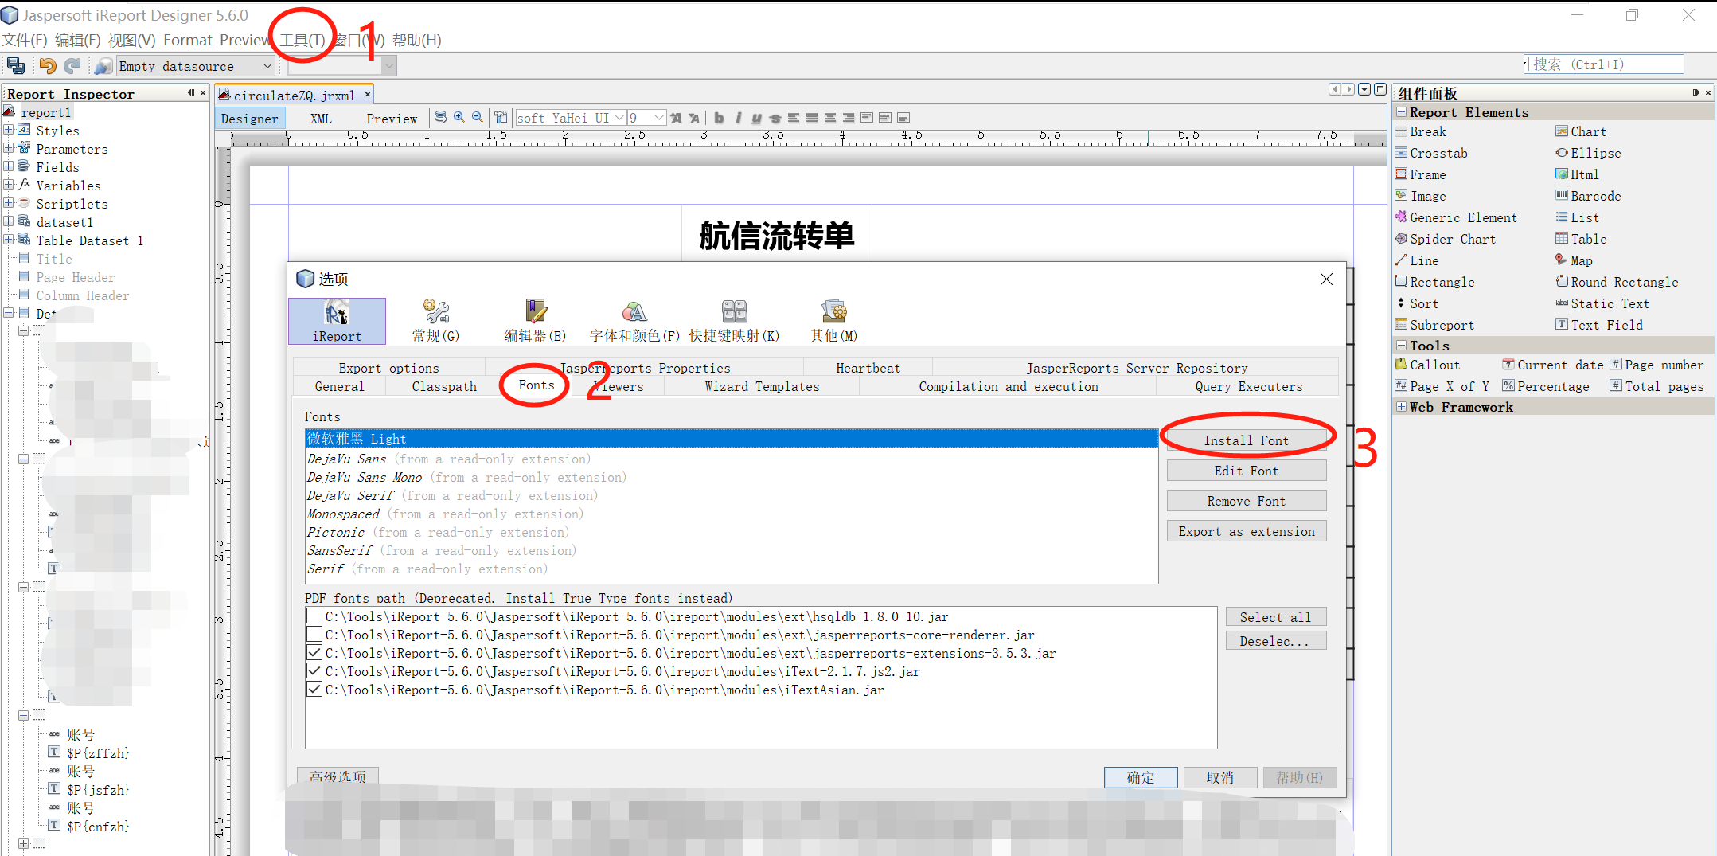The height and width of the screenshot is (856, 1717).
Task: Expand the Variables node in Report Inspector
Action: click(8, 185)
